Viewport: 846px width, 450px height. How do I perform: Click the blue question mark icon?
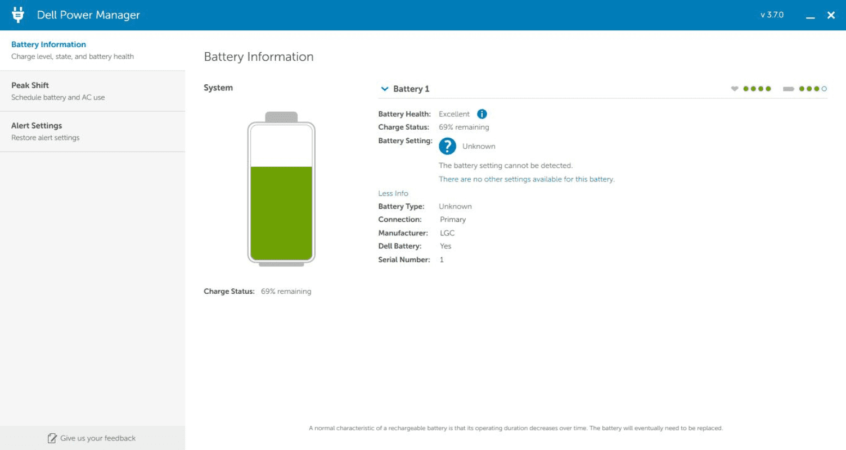pyautogui.click(x=447, y=146)
